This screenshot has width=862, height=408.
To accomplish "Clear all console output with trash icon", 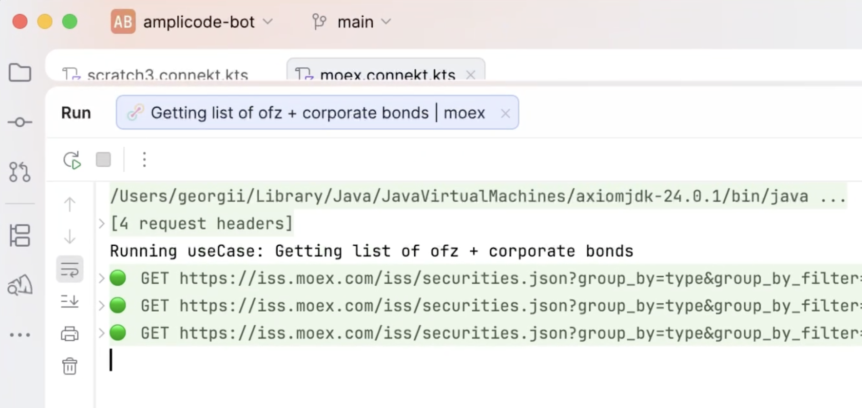I will click(70, 366).
